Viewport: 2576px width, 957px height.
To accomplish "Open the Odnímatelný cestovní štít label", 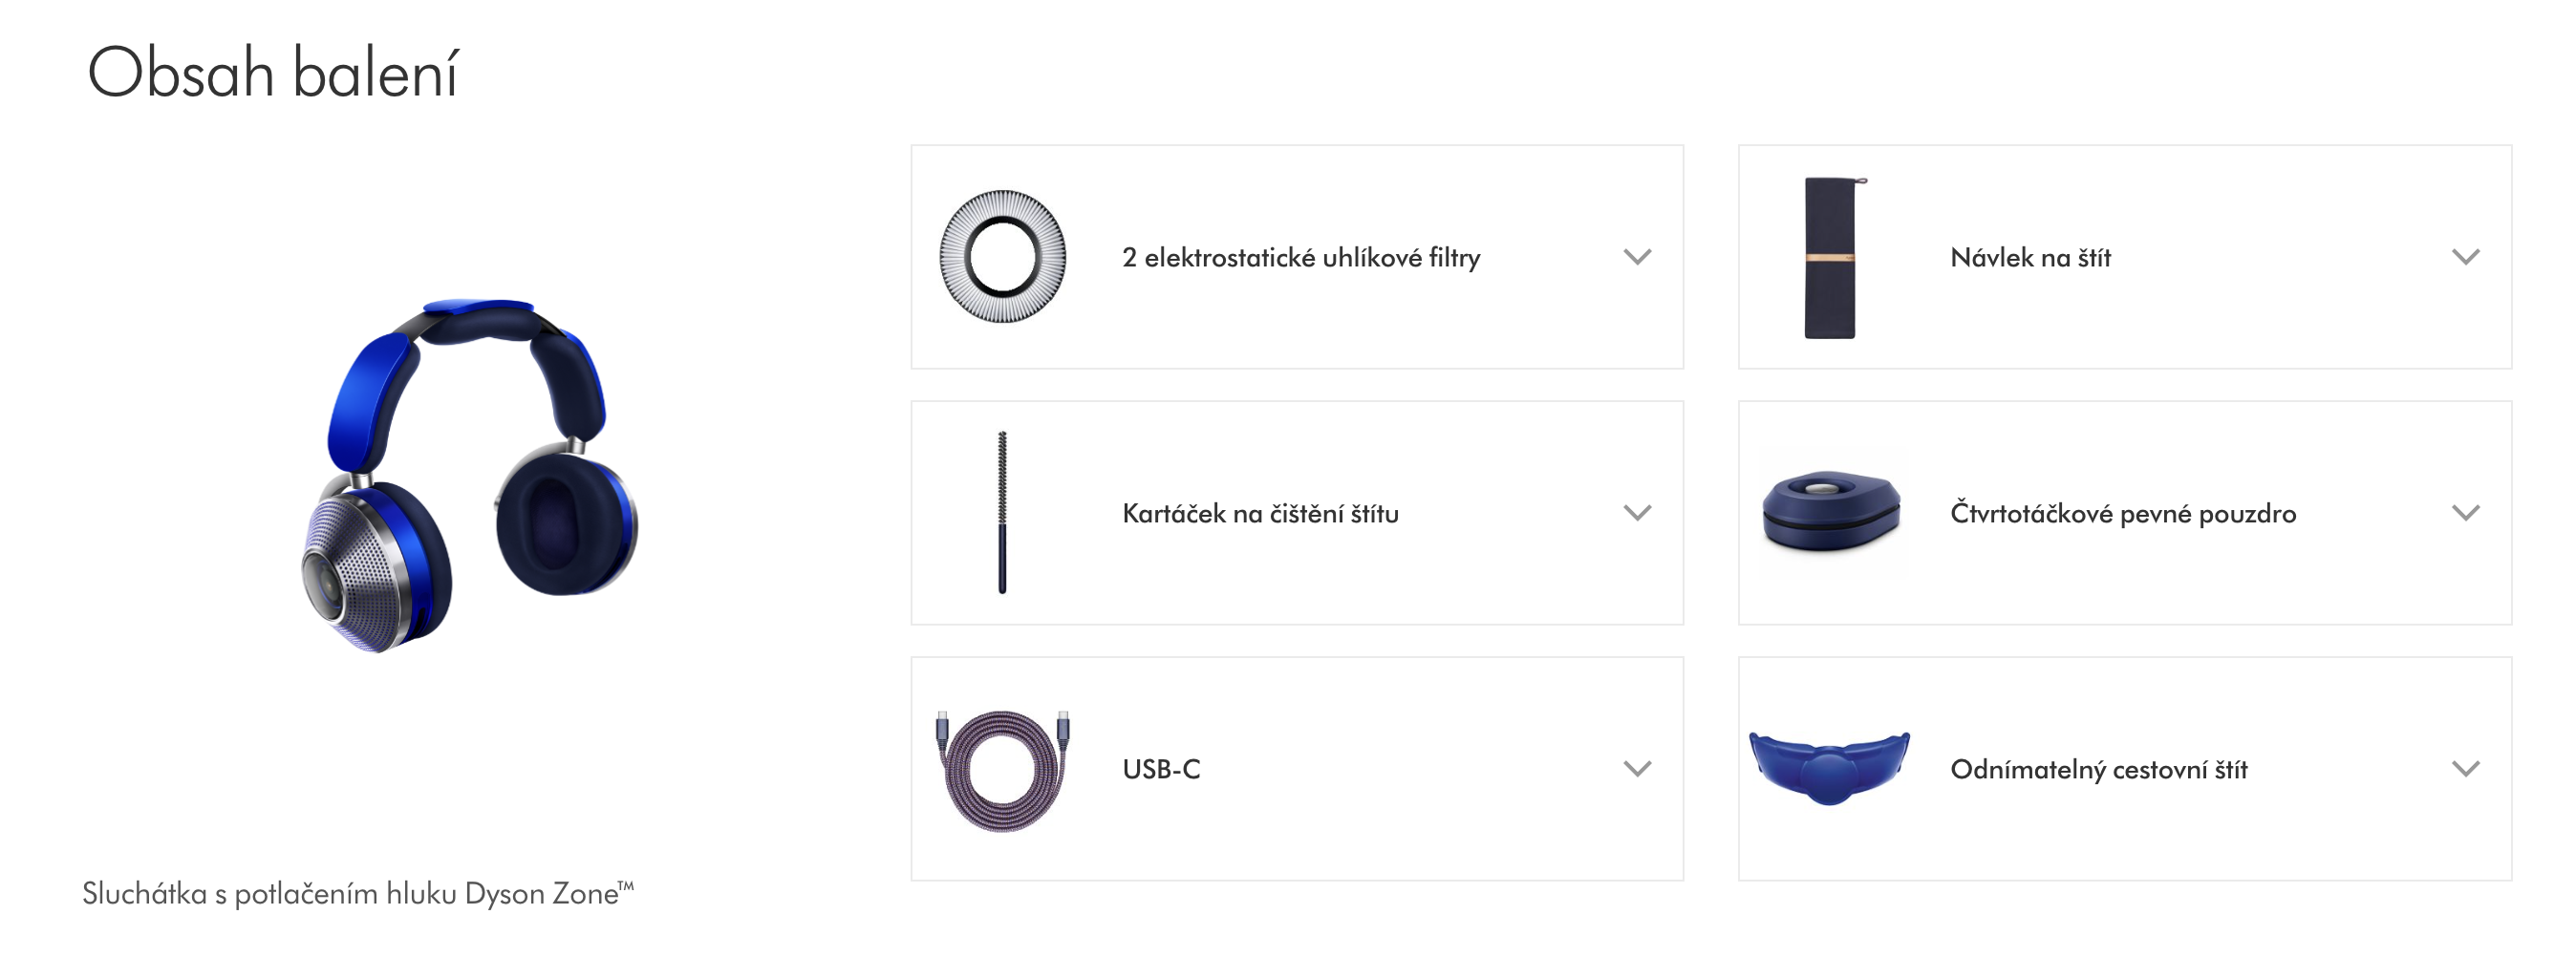I will pyautogui.click(x=2098, y=769).
